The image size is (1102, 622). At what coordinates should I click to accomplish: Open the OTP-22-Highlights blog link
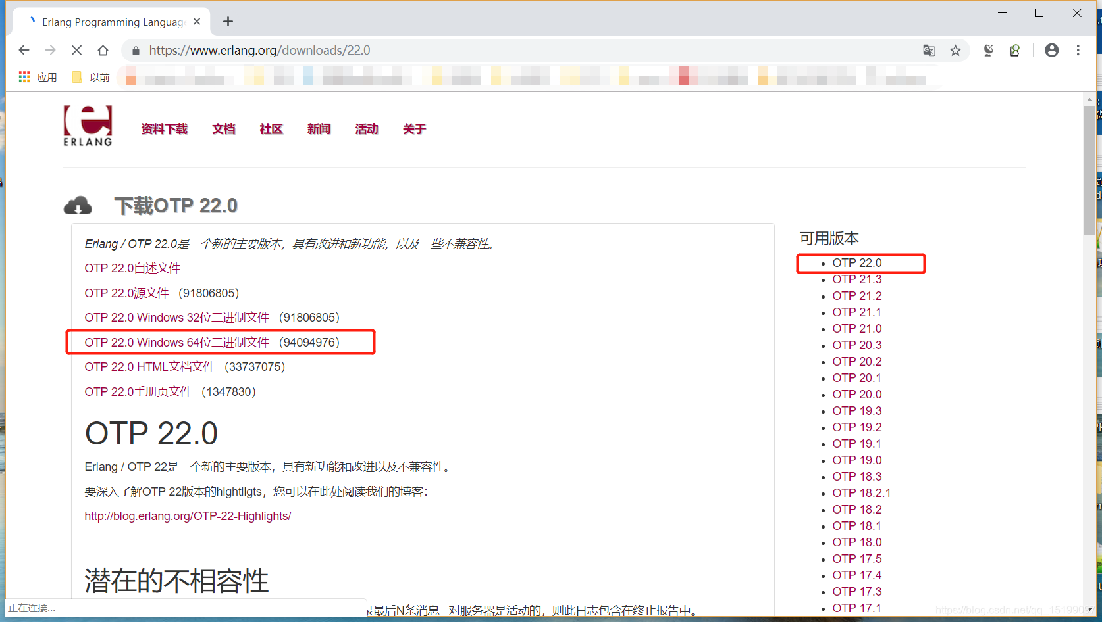click(188, 516)
